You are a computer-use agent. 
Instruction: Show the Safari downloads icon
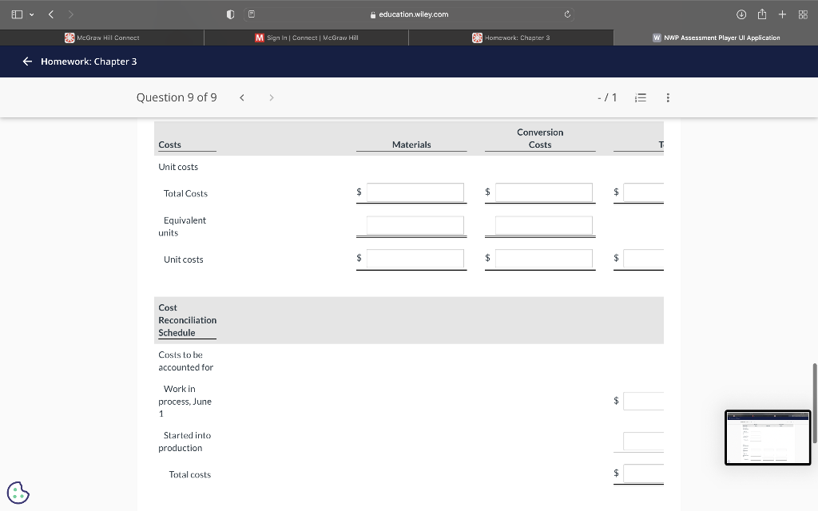(741, 14)
